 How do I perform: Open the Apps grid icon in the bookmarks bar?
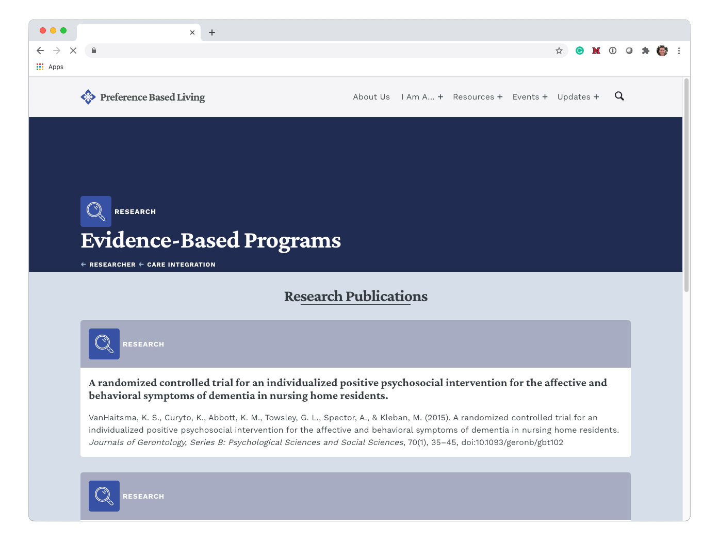40,67
